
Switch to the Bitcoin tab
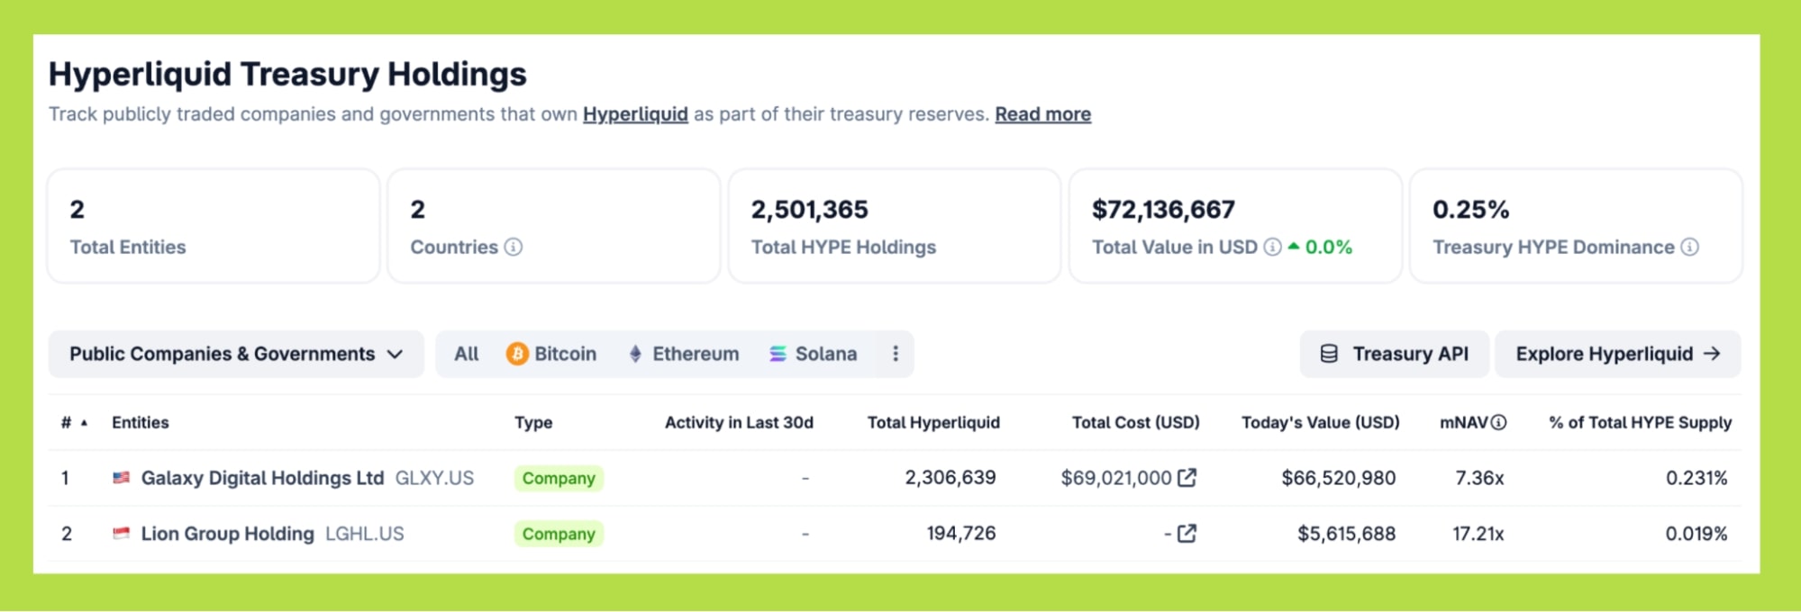pos(551,354)
